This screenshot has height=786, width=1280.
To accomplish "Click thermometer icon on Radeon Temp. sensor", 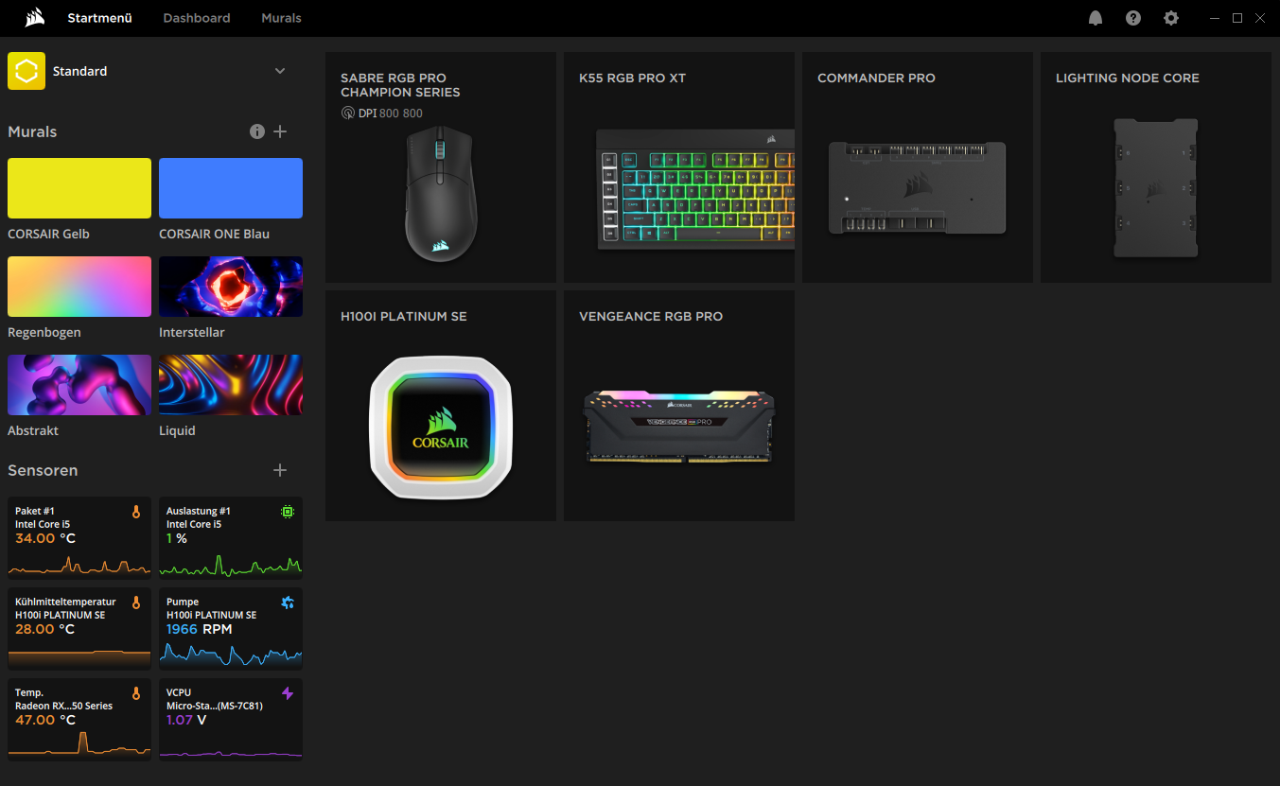I will coord(136,693).
